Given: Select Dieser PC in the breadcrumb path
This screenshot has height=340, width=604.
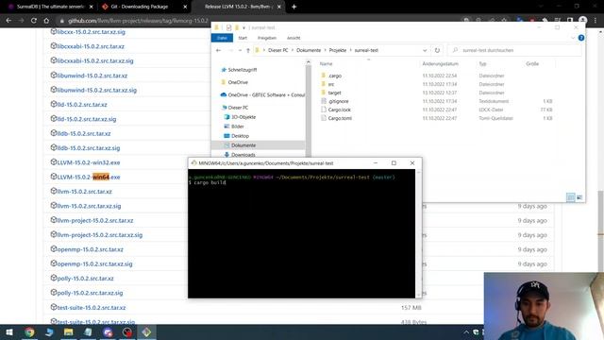Looking at the screenshot, I should (277, 50).
